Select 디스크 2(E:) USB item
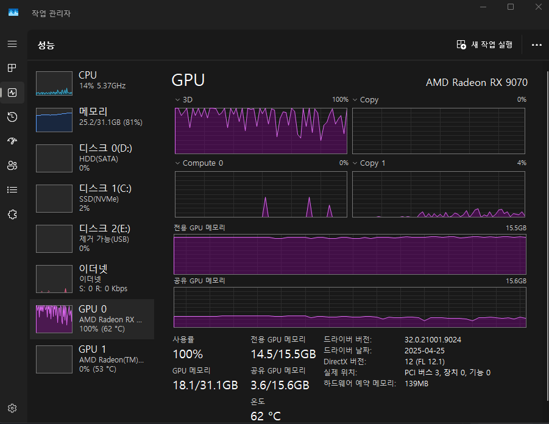The width and height of the screenshot is (549, 424). tap(92, 239)
